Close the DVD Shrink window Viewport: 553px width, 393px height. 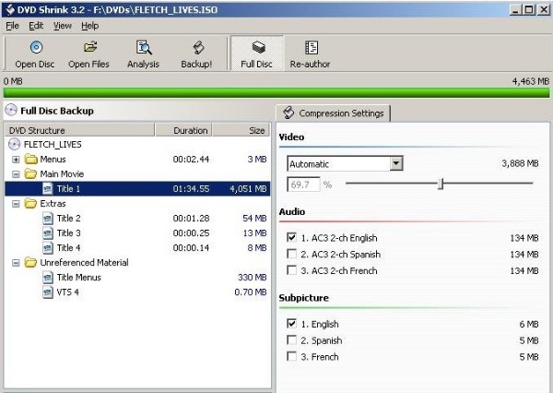544,9
